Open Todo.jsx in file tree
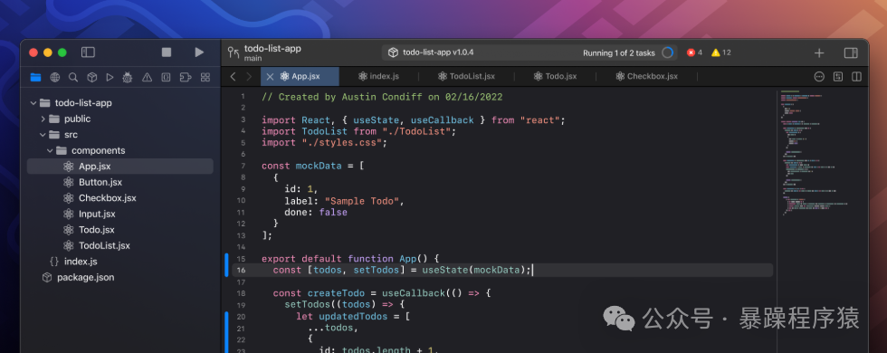Viewport: 887px width, 353px height. point(96,230)
